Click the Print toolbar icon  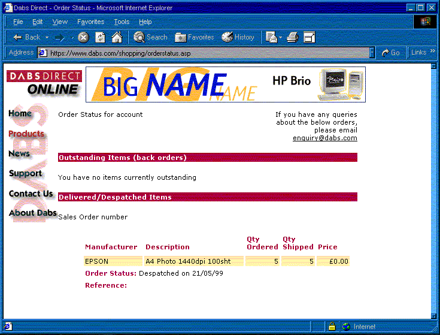pyautogui.click(x=293, y=37)
